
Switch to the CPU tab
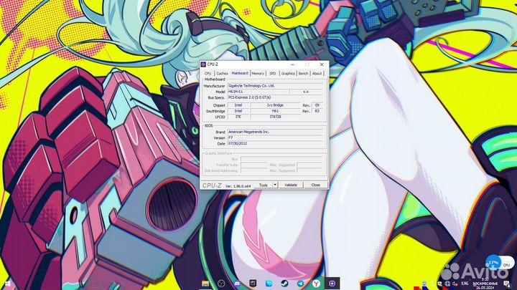208,73
